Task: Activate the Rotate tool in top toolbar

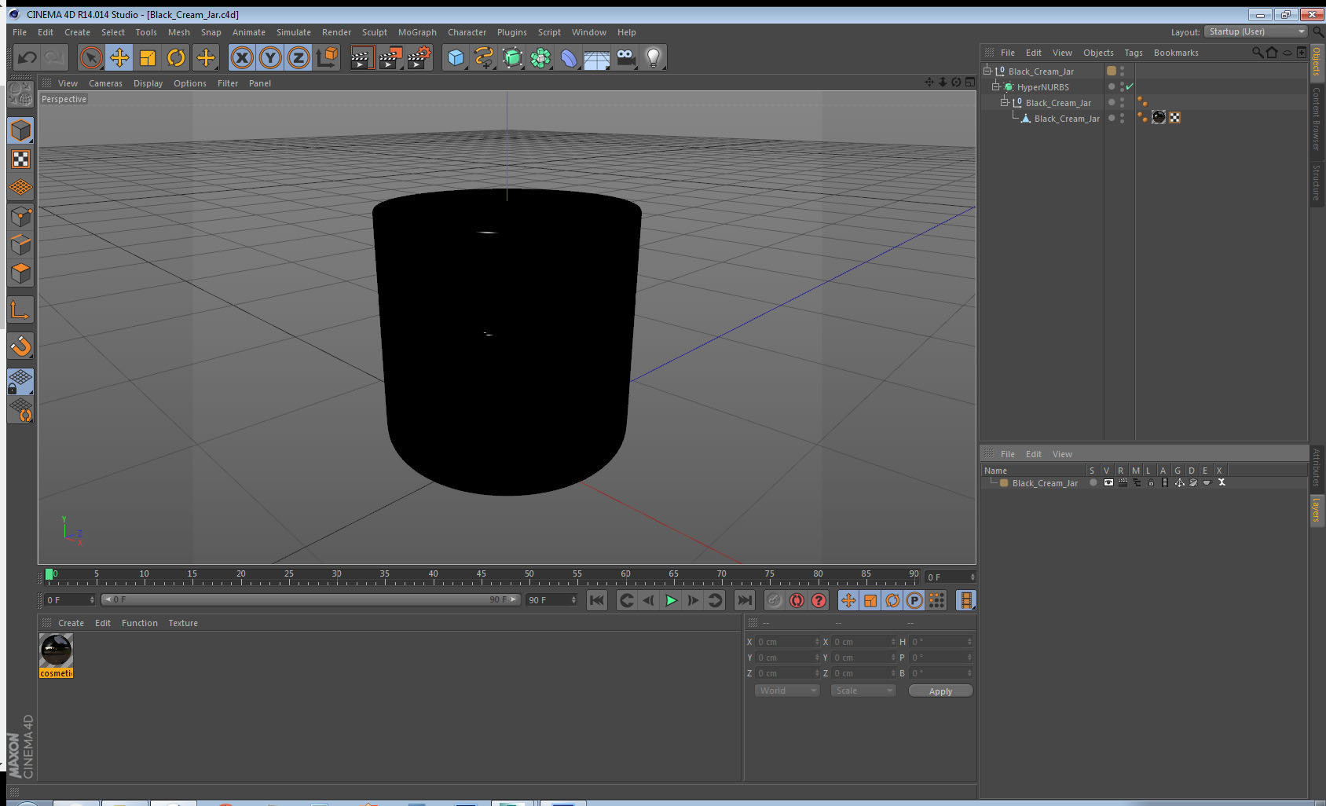Action: [176, 57]
